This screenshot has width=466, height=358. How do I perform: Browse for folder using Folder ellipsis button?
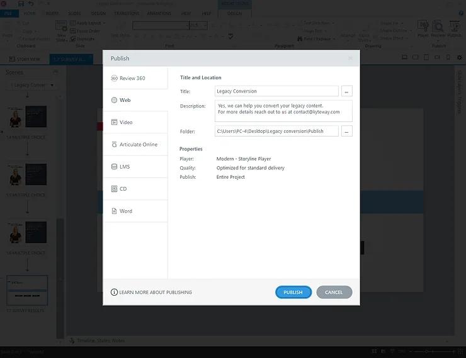coord(346,131)
